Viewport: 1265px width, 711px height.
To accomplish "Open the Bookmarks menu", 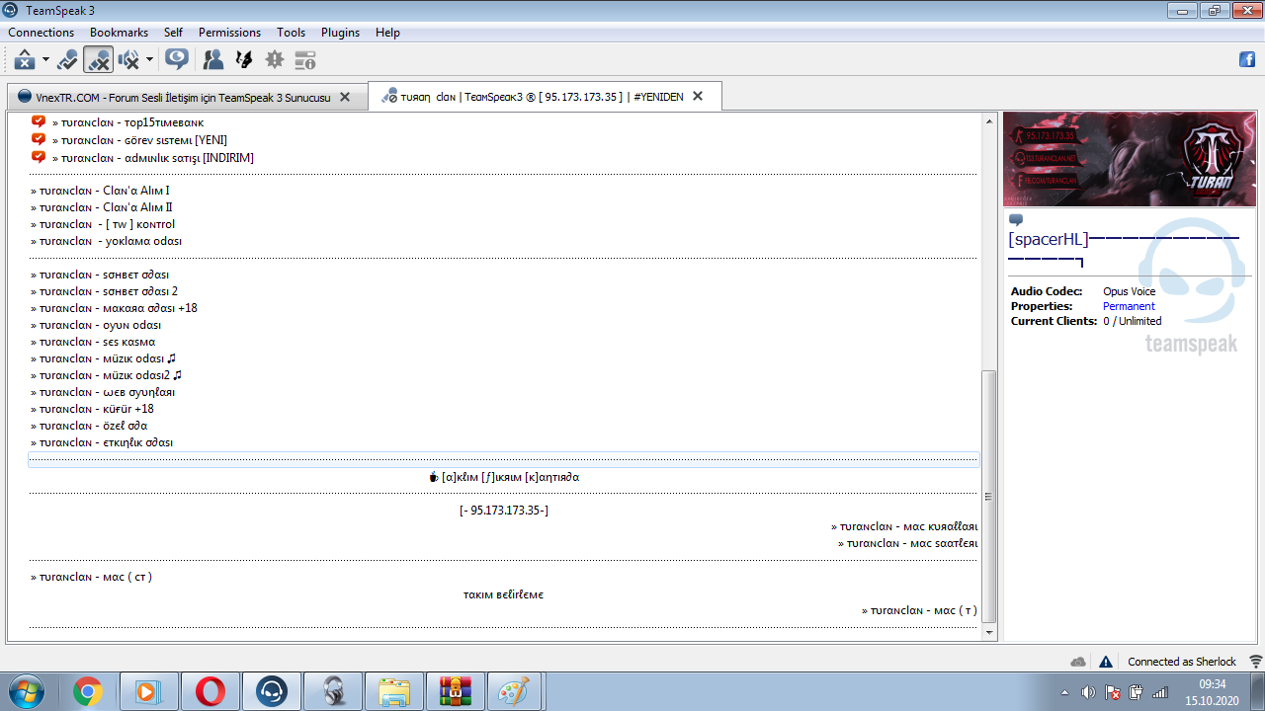I will click(119, 33).
